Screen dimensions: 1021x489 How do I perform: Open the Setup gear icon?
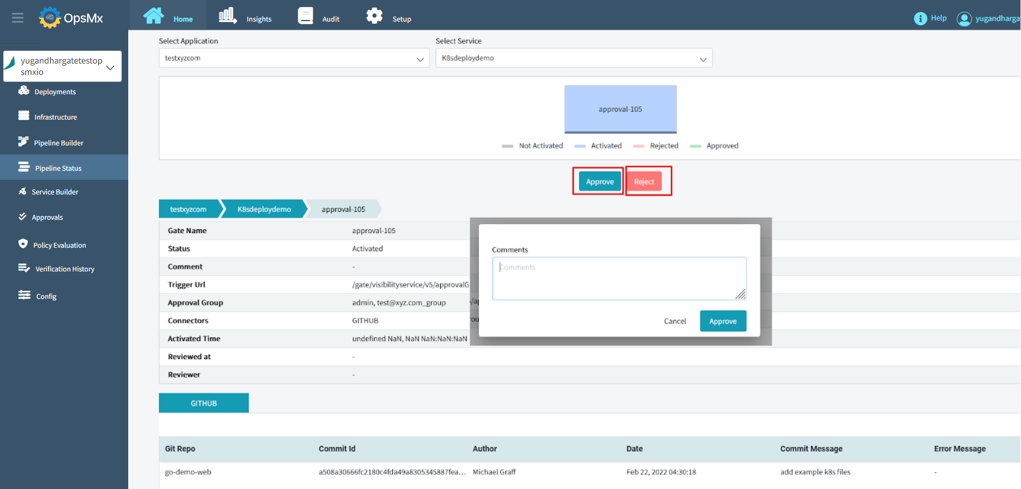[x=374, y=16]
